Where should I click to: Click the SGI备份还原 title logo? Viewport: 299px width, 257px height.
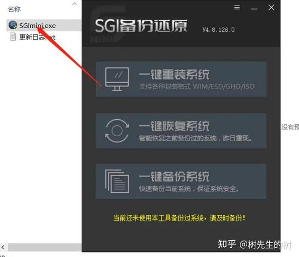(141, 26)
